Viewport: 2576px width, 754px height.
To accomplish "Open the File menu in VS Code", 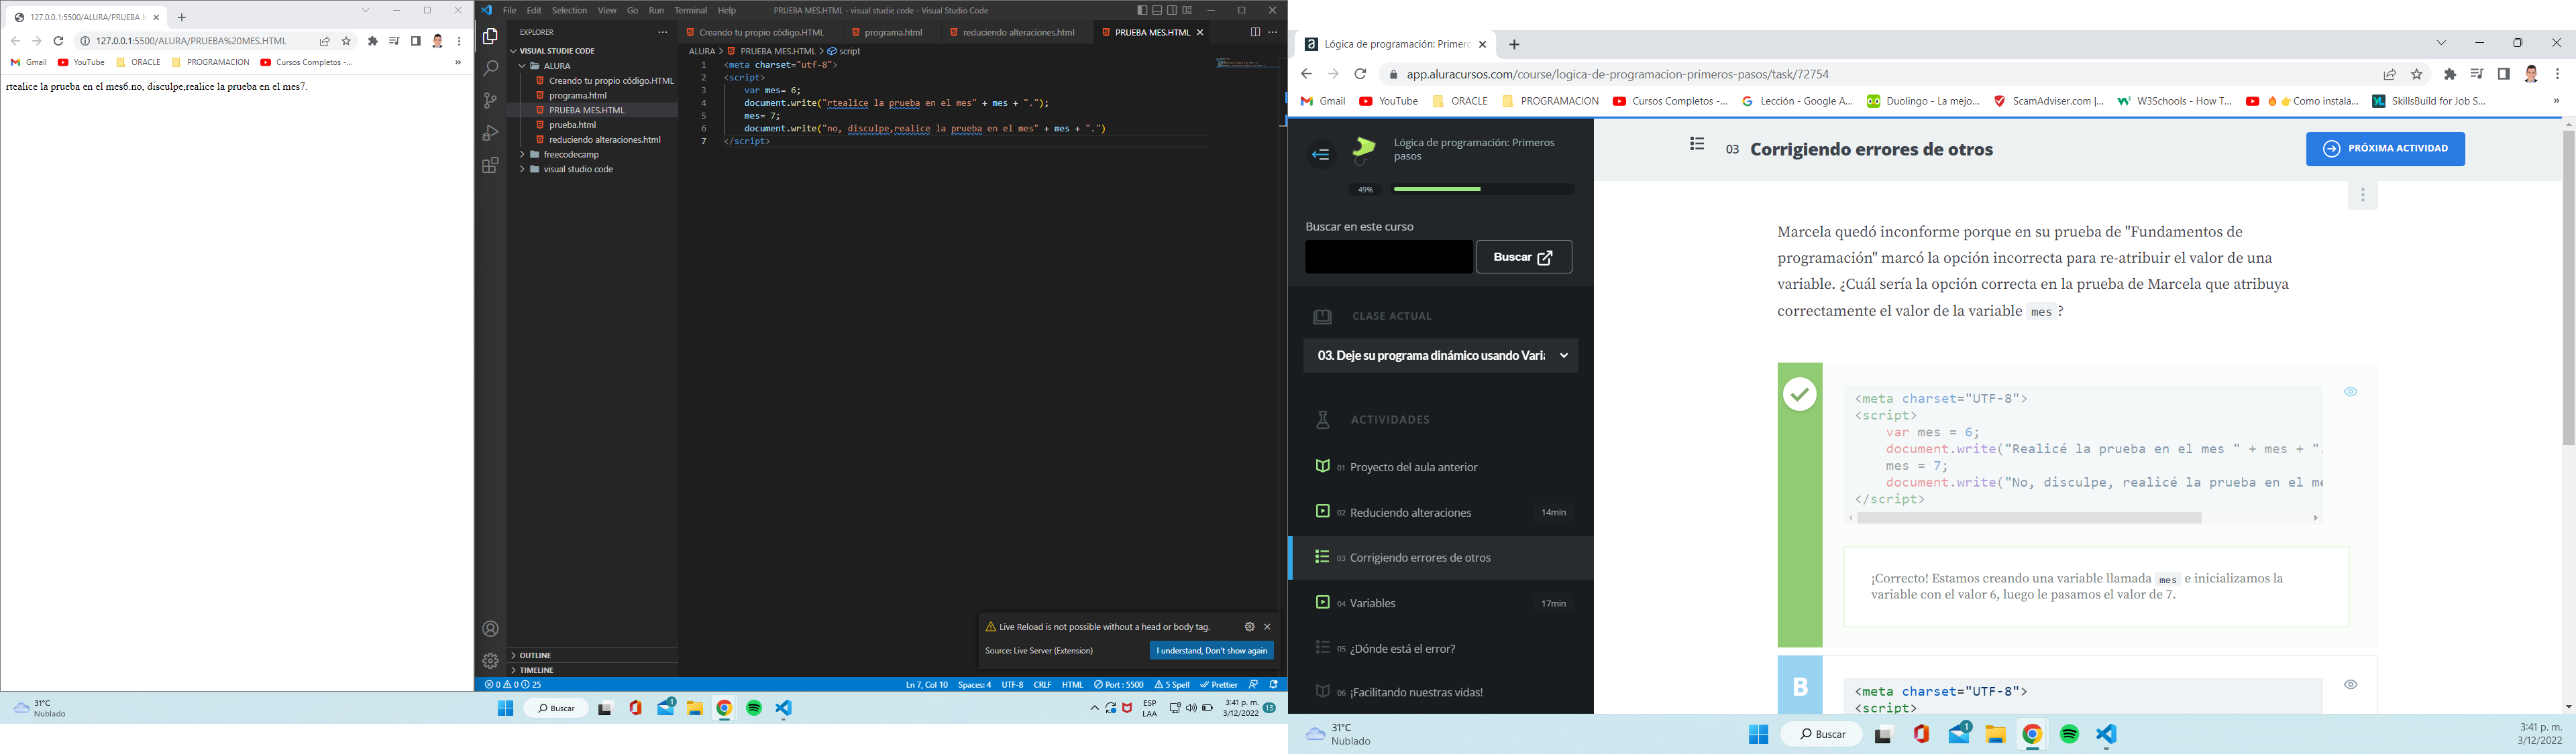I will pyautogui.click(x=510, y=10).
